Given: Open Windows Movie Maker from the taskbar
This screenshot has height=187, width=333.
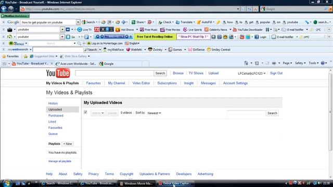Looking at the screenshot, I should click(x=136, y=183).
